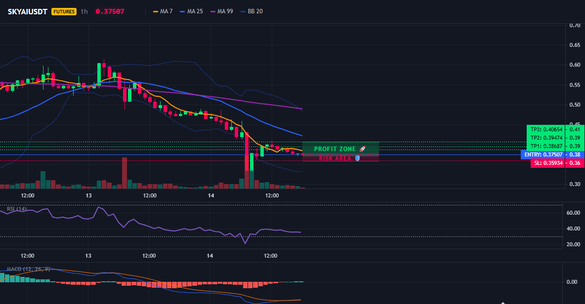Click the green 0.41 axis price marker
This screenshot has height=304, width=585.
[575, 129]
